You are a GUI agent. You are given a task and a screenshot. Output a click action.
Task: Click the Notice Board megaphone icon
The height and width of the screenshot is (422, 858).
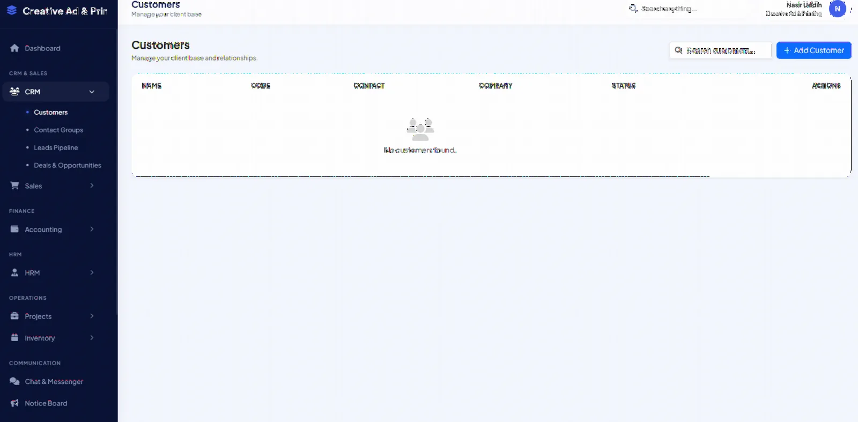tap(14, 403)
